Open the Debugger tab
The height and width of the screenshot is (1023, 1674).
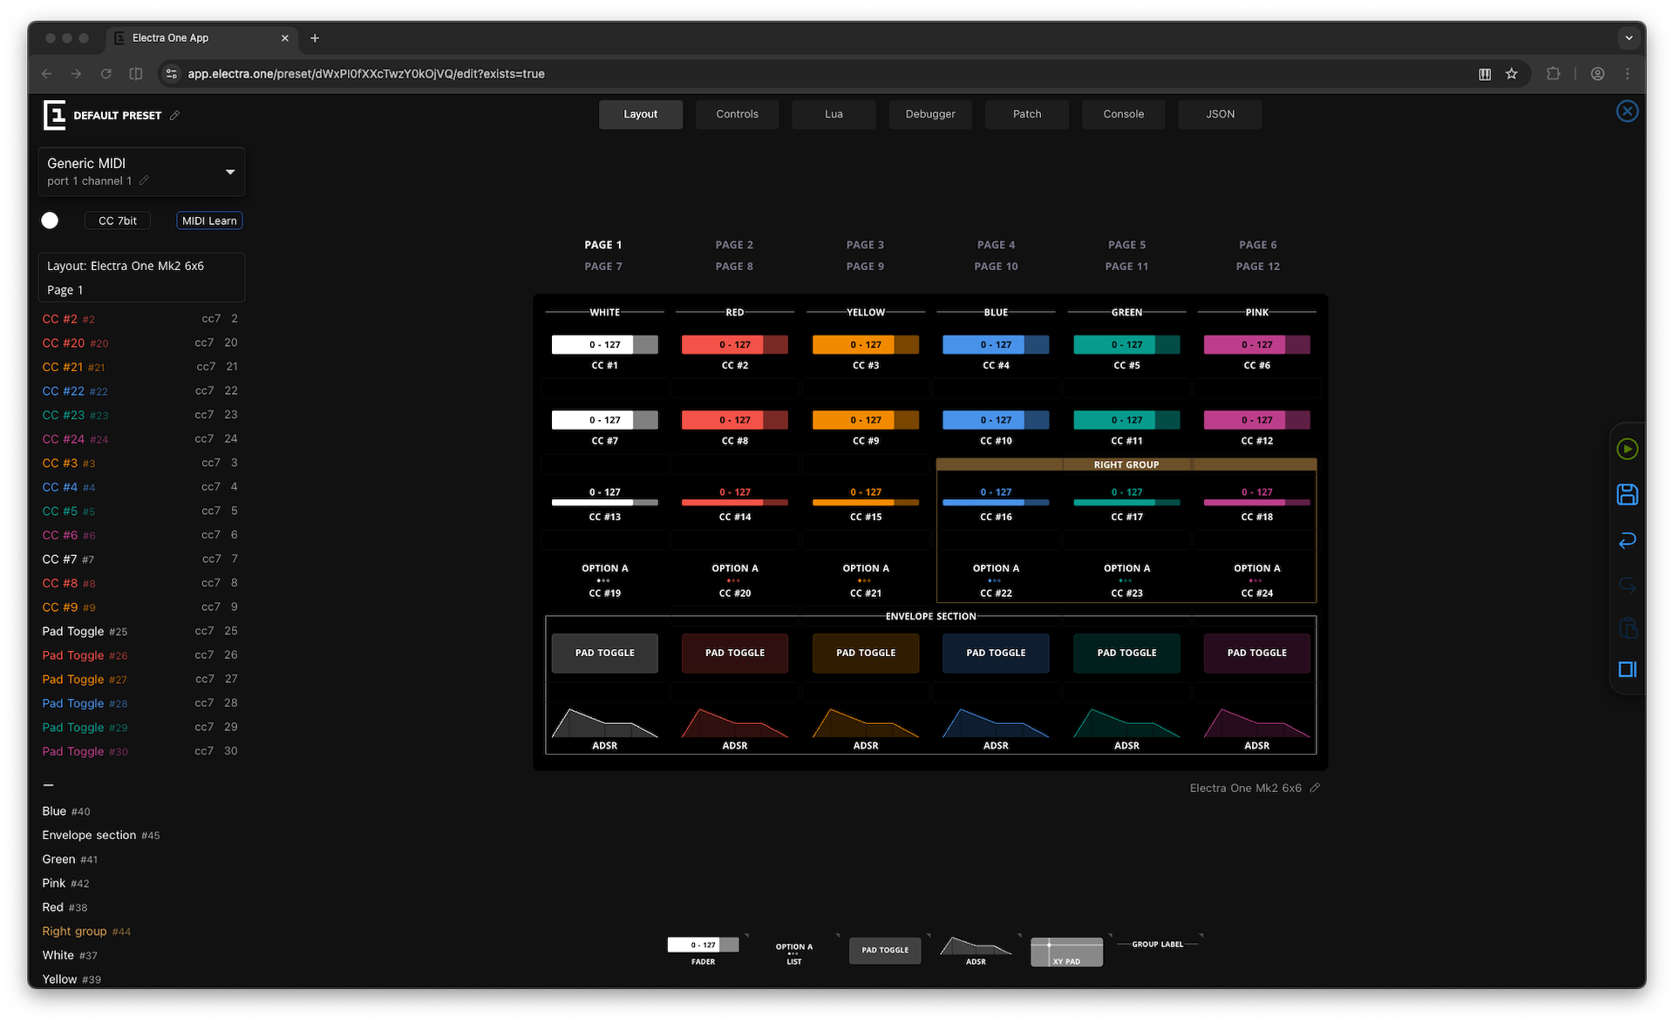(x=930, y=114)
